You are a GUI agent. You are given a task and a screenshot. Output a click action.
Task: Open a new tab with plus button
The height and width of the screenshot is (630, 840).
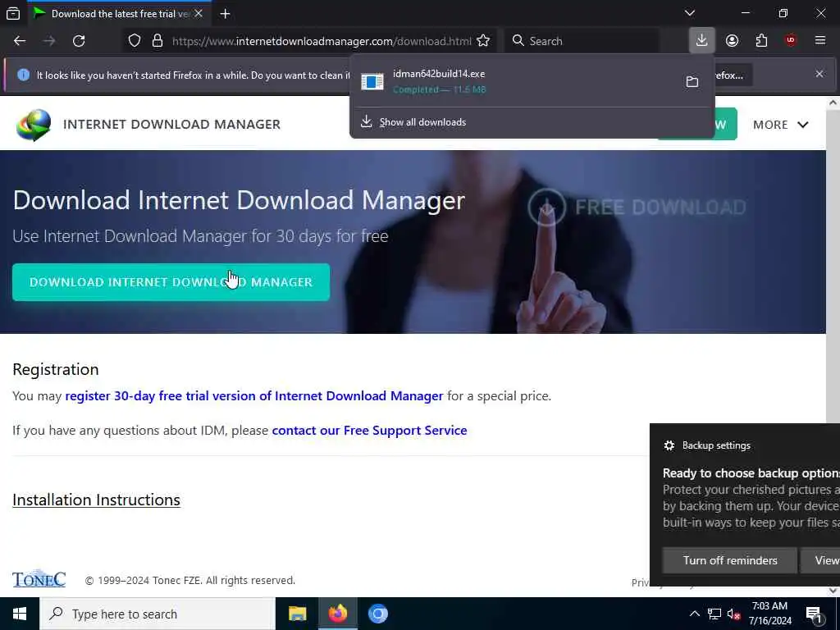pos(225,14)
